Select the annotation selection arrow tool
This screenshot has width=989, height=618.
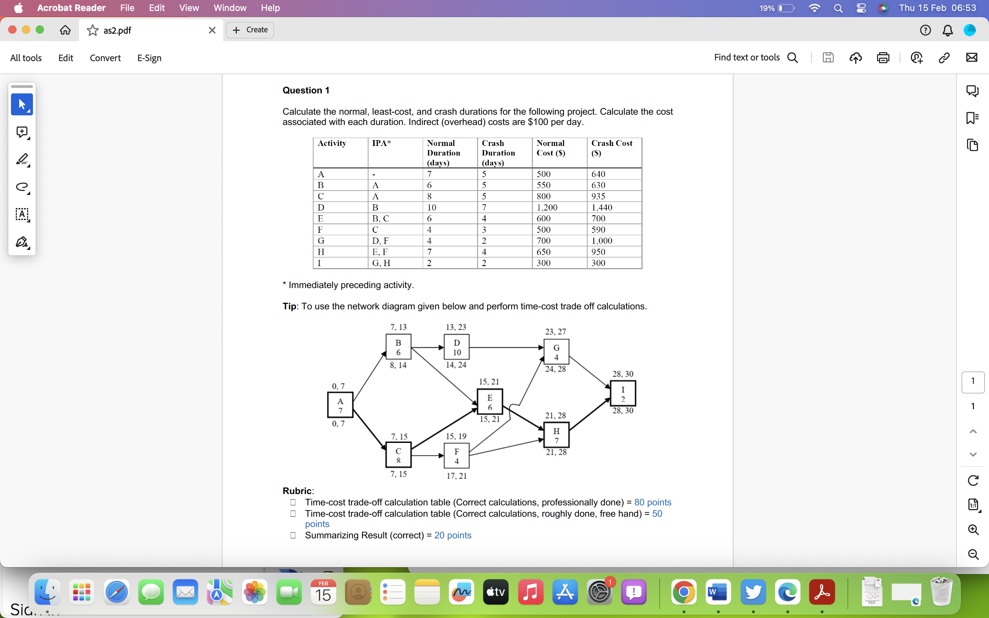(x=22, y=104)
